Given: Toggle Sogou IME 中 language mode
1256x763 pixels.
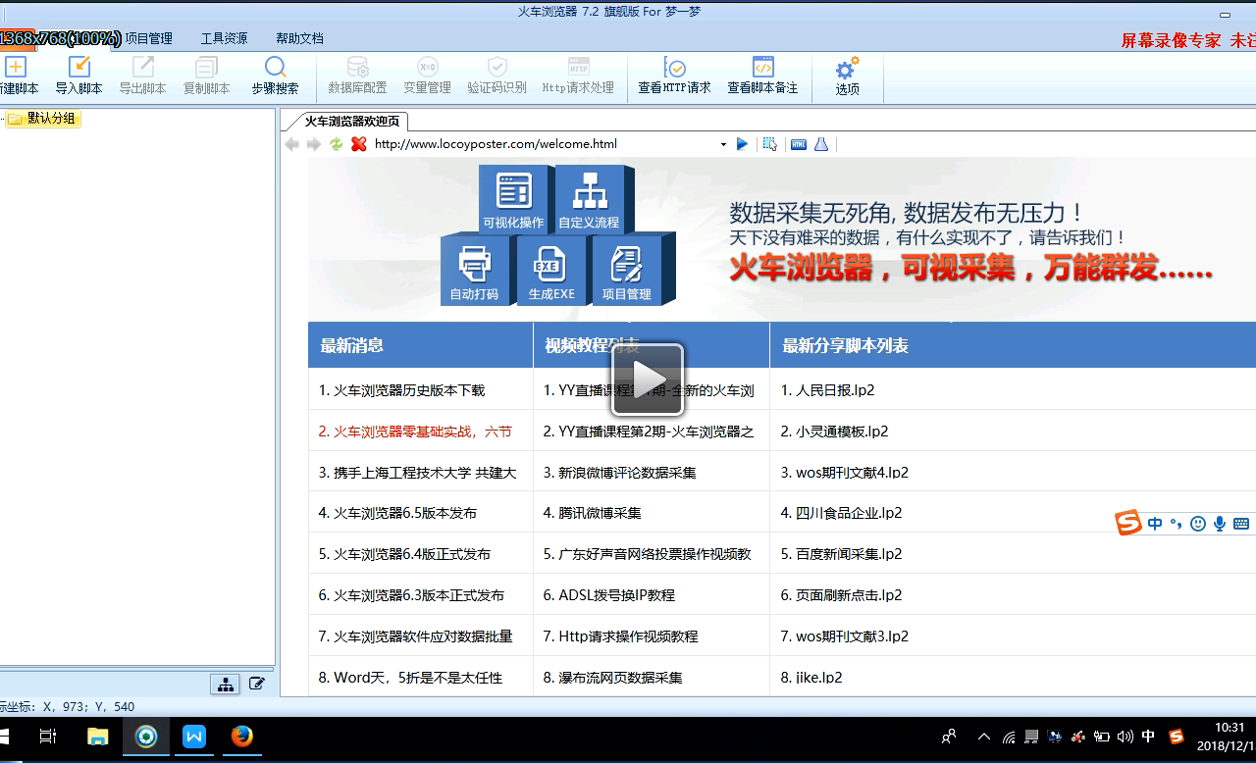Looking at the screenshot, I should [1155, 524].
